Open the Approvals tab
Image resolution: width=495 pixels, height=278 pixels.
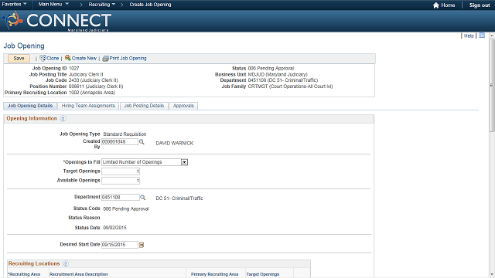coord(183,106)
